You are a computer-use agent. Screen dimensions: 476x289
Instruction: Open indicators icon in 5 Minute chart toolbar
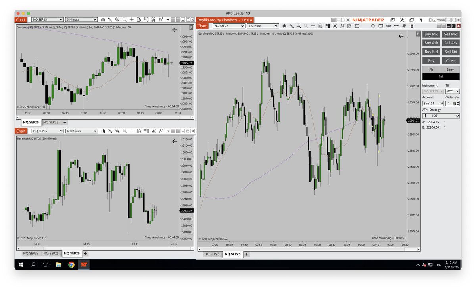click(x=153, y=19)
